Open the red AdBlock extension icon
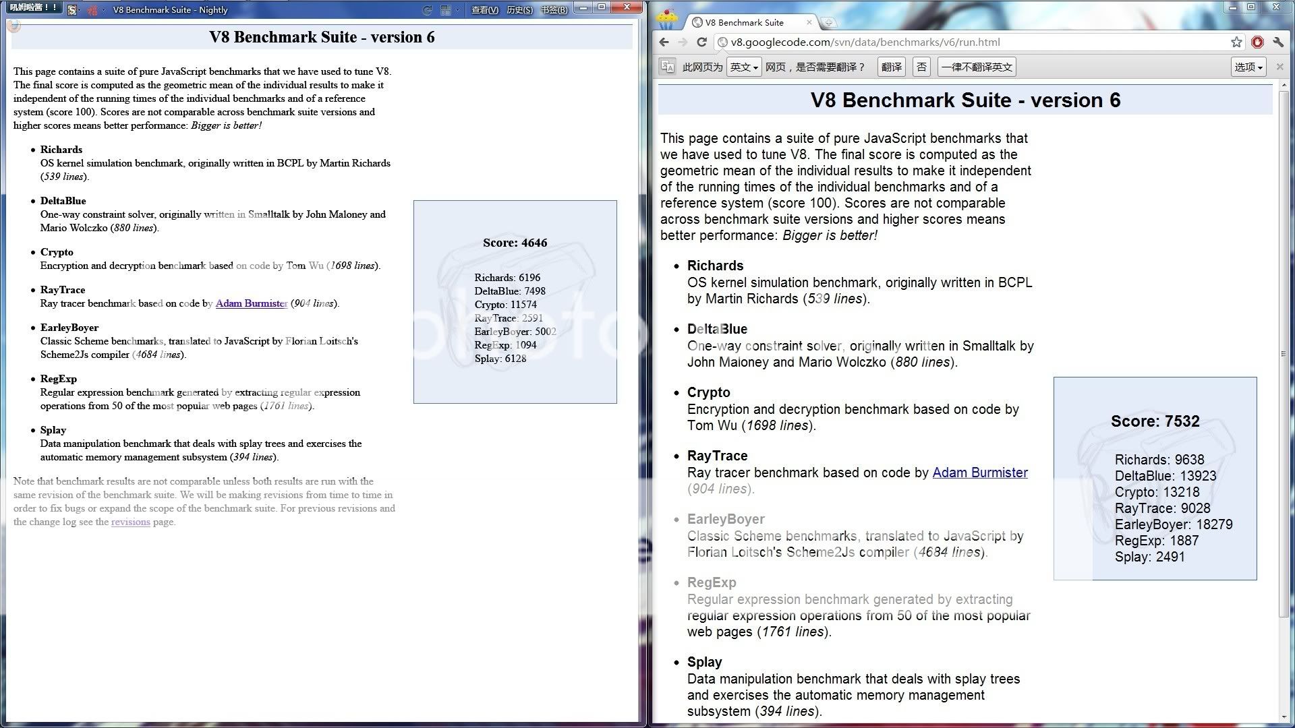Screen dimensions: 1295x728 pos(1257,42)
